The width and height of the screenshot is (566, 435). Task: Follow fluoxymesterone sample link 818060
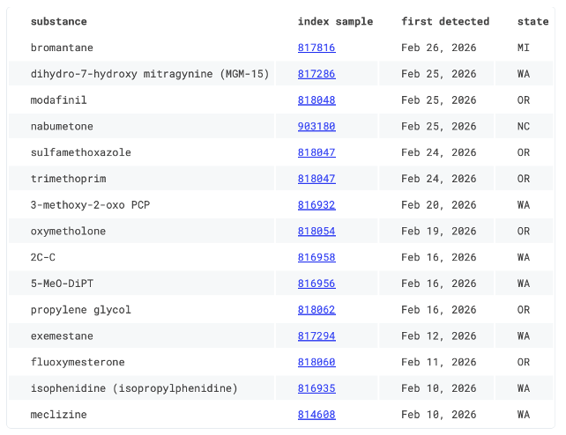pos(316,362)
